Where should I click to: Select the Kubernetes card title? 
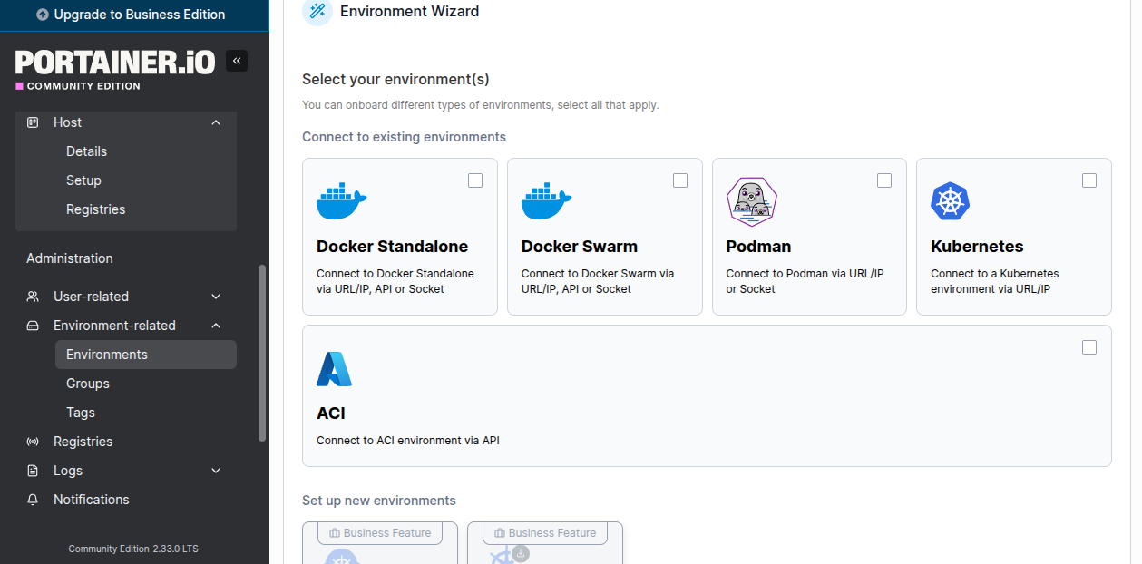click(x=977, y=247)
